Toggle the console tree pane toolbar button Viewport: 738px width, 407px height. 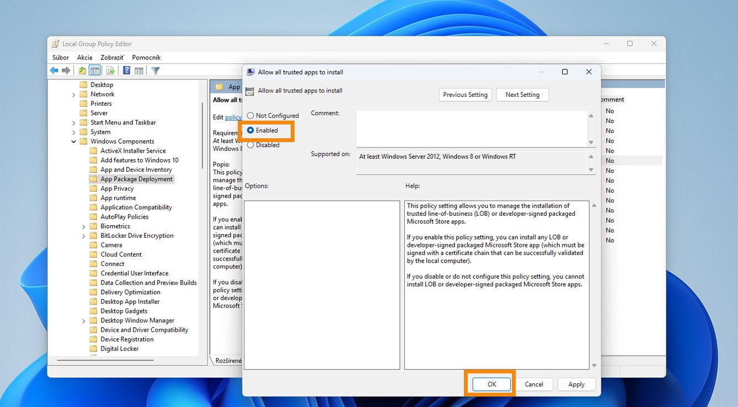pos(95,70)
